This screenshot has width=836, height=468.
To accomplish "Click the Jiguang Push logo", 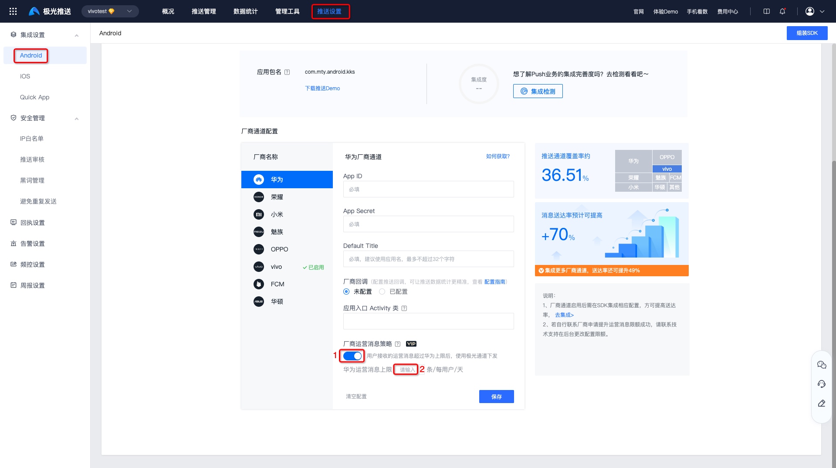I will pos(50,11).
